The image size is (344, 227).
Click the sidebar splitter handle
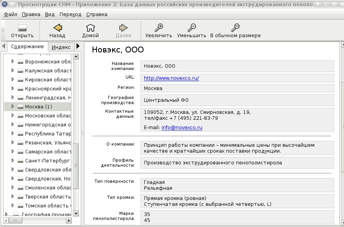[x=82, y=133]
